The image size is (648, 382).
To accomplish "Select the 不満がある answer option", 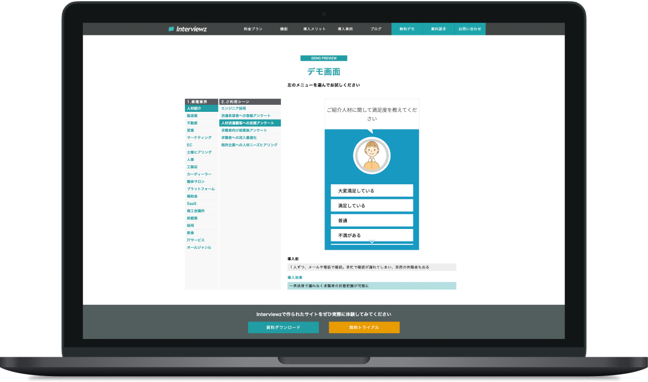I will [372, 234].
